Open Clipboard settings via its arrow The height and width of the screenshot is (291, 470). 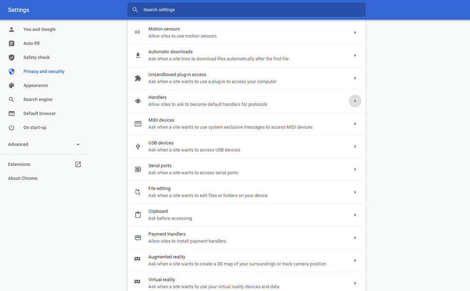tap(355, 215)
